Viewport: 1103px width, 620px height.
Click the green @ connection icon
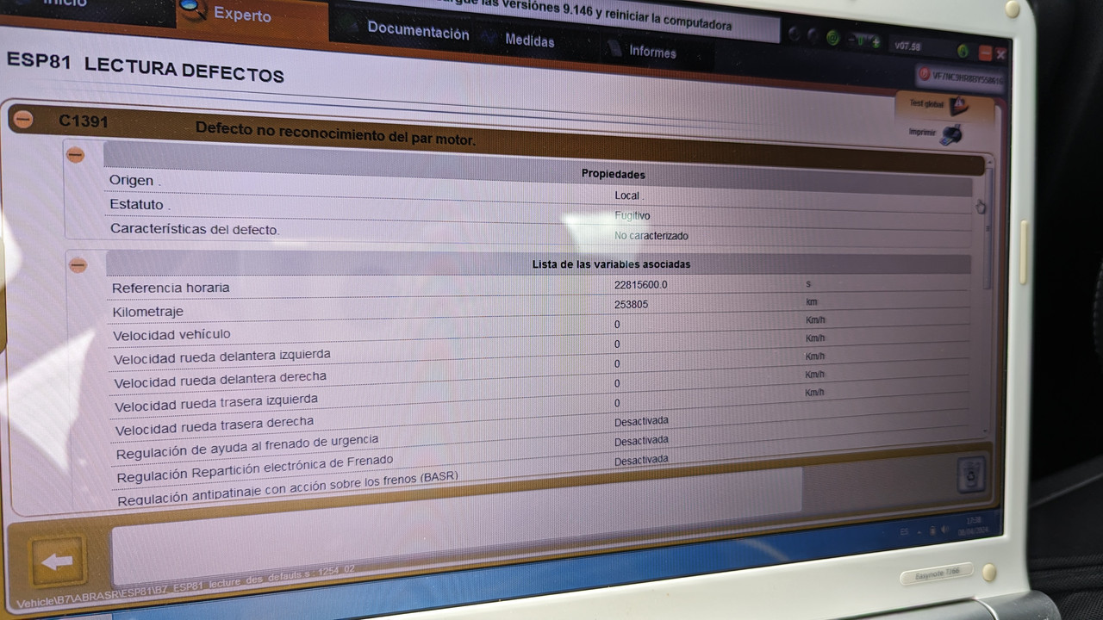point(832,37)
